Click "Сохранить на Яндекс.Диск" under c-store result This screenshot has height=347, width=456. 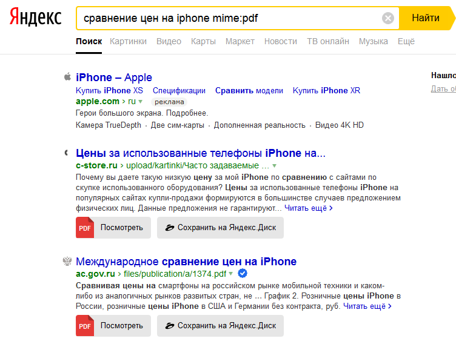tap(220, 228)
